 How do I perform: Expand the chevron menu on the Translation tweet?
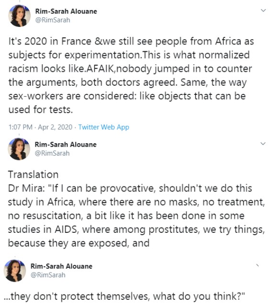[263, 144]
